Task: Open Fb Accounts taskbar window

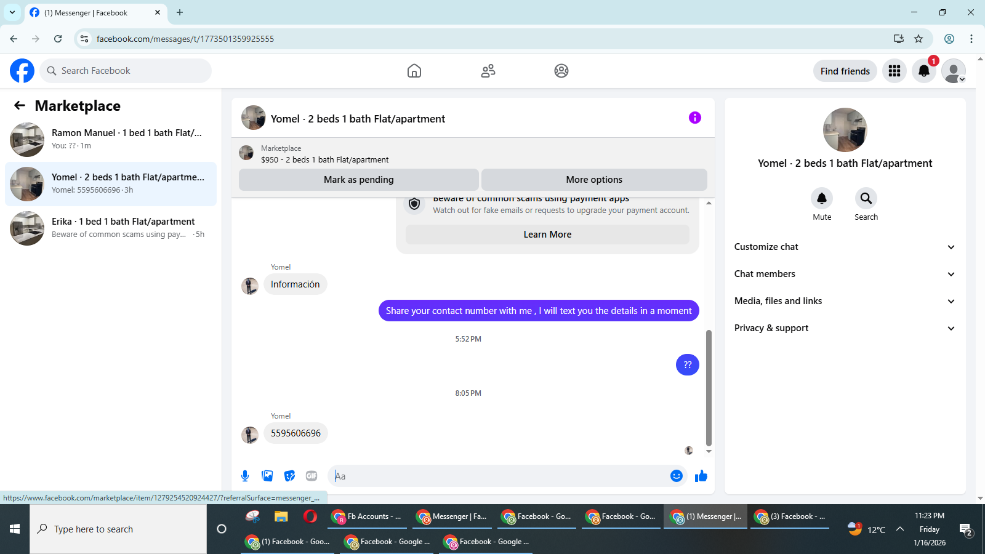Action: pyautogui.click(x=367, y=516)
